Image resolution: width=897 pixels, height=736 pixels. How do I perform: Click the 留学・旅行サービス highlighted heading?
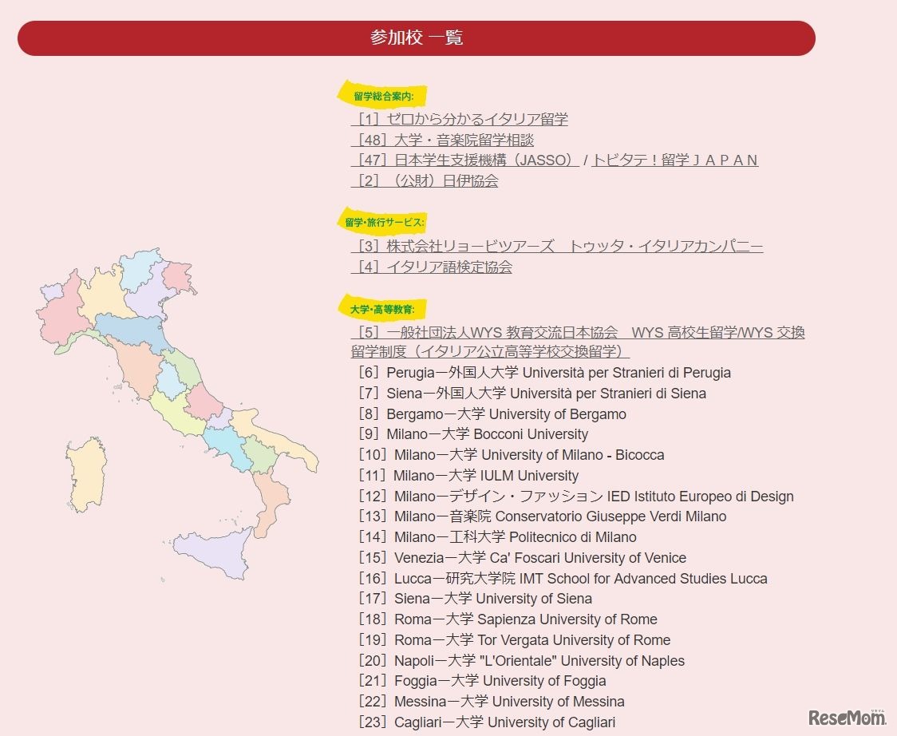(384, 222)
